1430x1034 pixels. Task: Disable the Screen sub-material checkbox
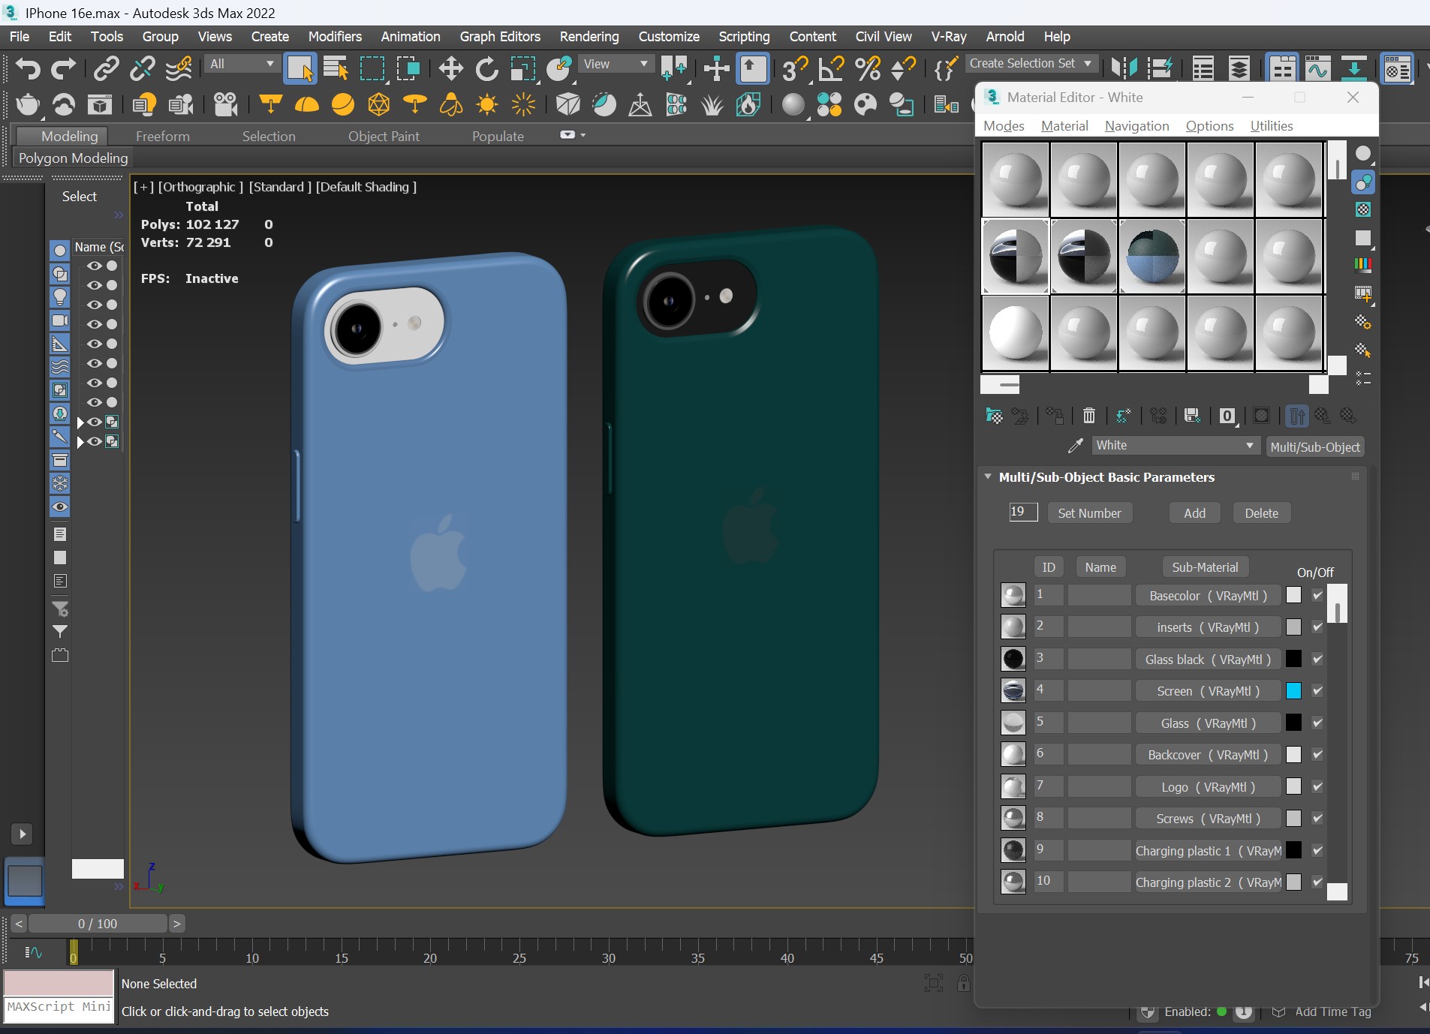1317,691
